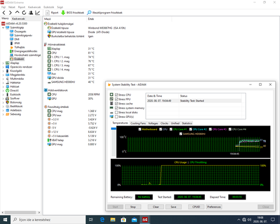Screen dimensions: 280x224
Task: Open the Windows Start menu
Action: coord(5,220)
